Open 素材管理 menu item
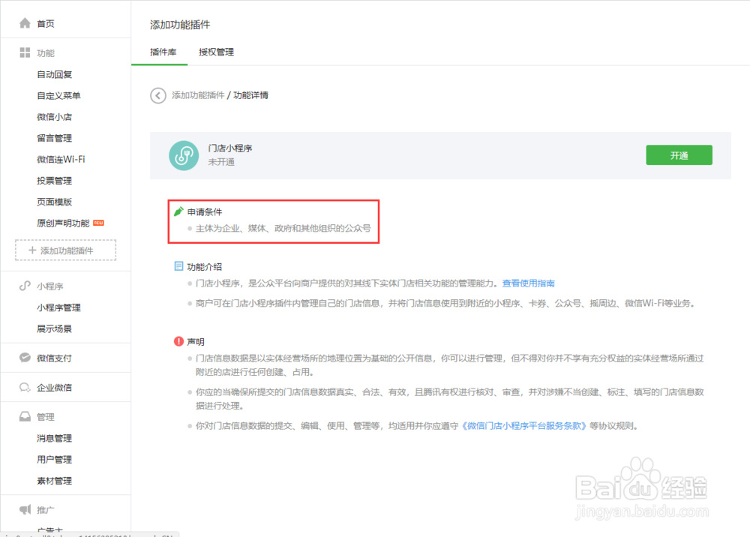Screen dimensions: 750x537 [x=55, y=481]
